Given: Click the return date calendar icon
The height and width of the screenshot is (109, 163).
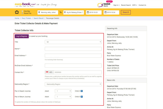Looking at the screenshot, I should (105, 12).
